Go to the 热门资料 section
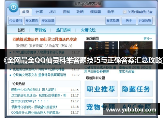This screenshot has height=118, width=163. tap(64, 30)
